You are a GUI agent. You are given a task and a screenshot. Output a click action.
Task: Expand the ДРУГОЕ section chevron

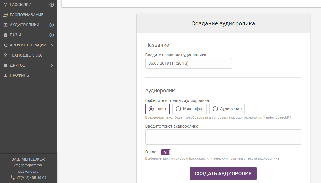pos(52,65)
